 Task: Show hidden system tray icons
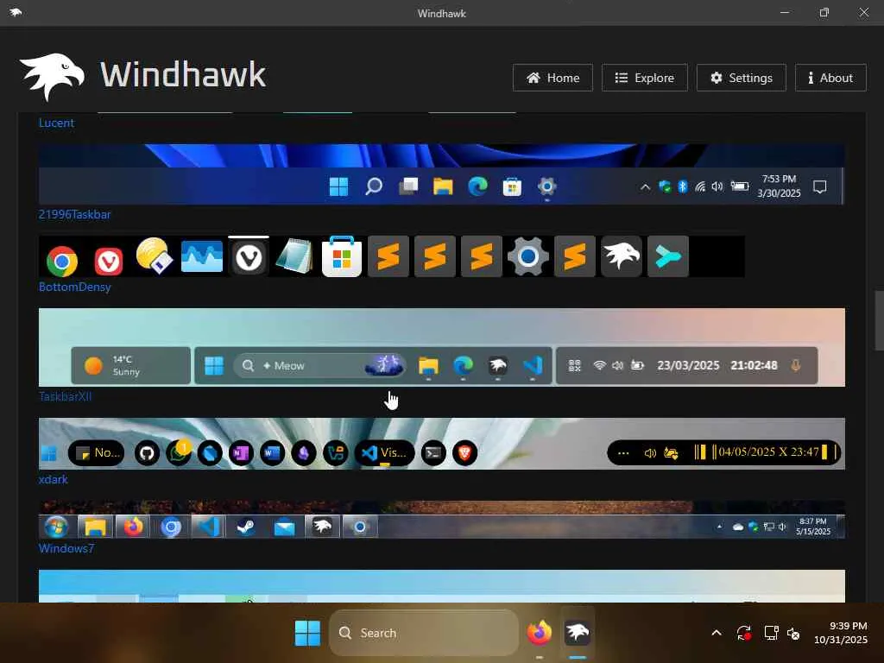pyautogui.click(x=716, y=633)
